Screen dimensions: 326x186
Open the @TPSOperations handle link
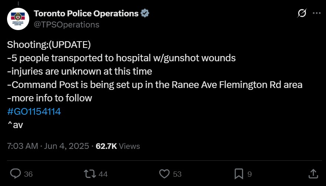tap(67, 25)
